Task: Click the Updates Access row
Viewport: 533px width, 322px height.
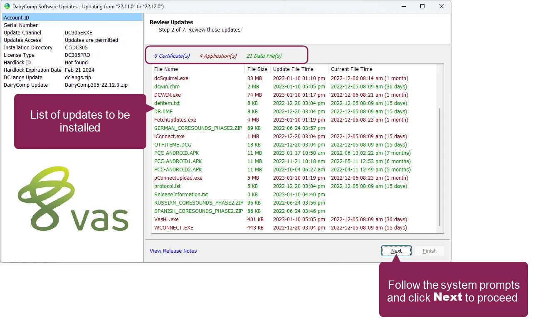Action: [x=72, y=40]
